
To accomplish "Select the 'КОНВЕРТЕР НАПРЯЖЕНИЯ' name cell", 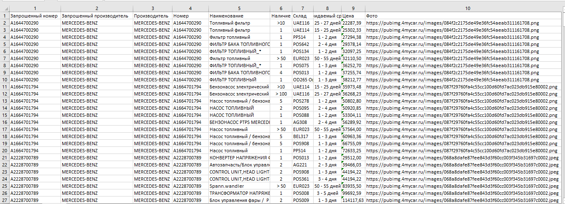I will 239,158.
